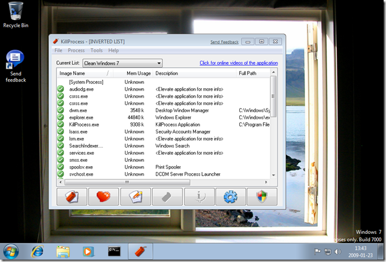Open Windows Explorer folder taskbar icon
The width and height of the screenshot is (386, 262).
tap(63, 252)
